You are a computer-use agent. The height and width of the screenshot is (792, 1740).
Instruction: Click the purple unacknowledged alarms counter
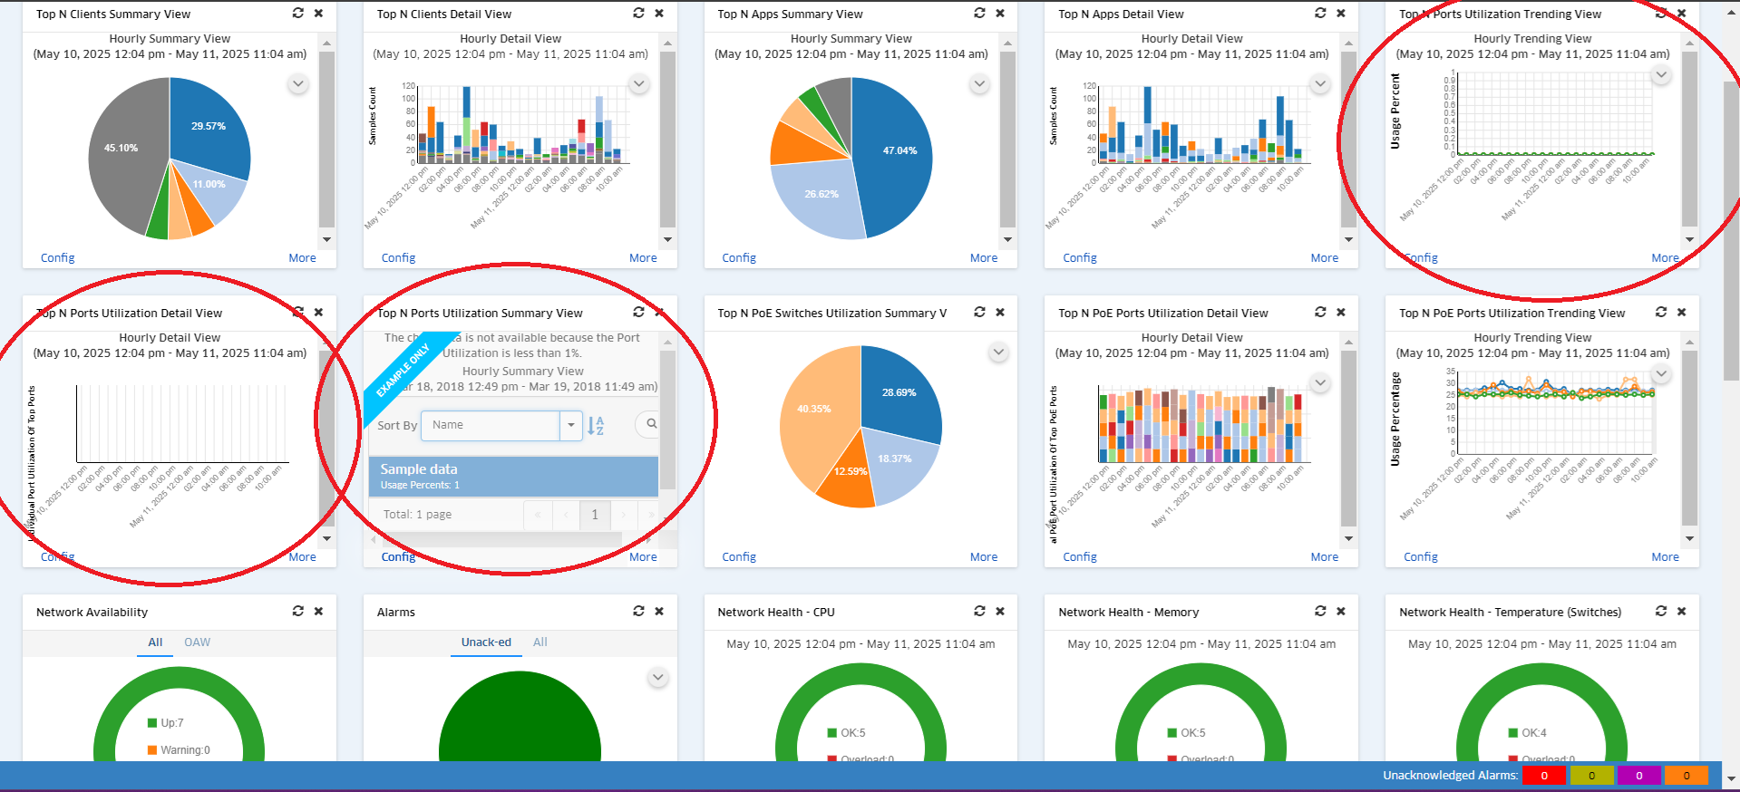1638,776
